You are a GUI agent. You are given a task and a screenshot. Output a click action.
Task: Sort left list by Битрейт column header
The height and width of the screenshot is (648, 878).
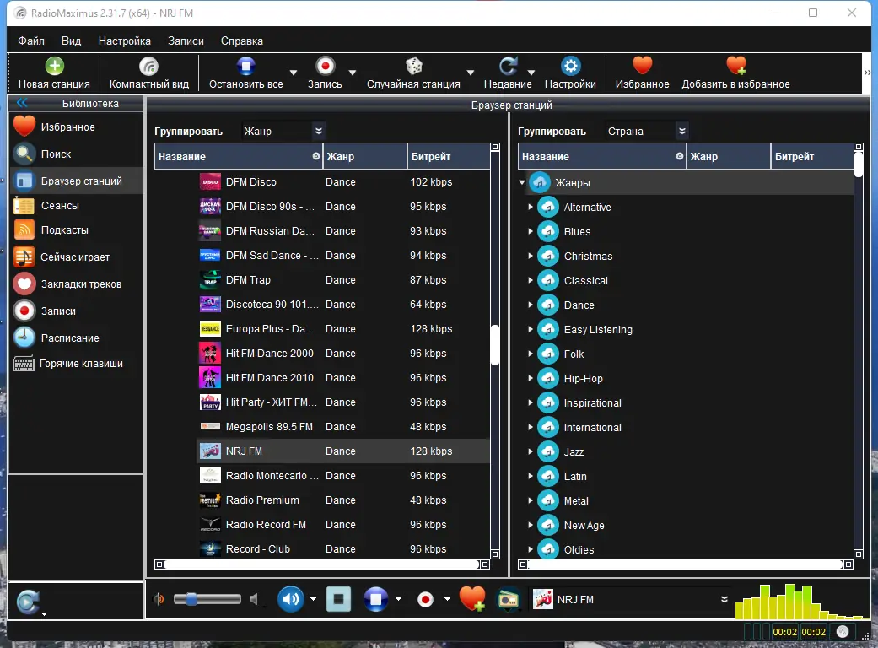pos(449,156)
